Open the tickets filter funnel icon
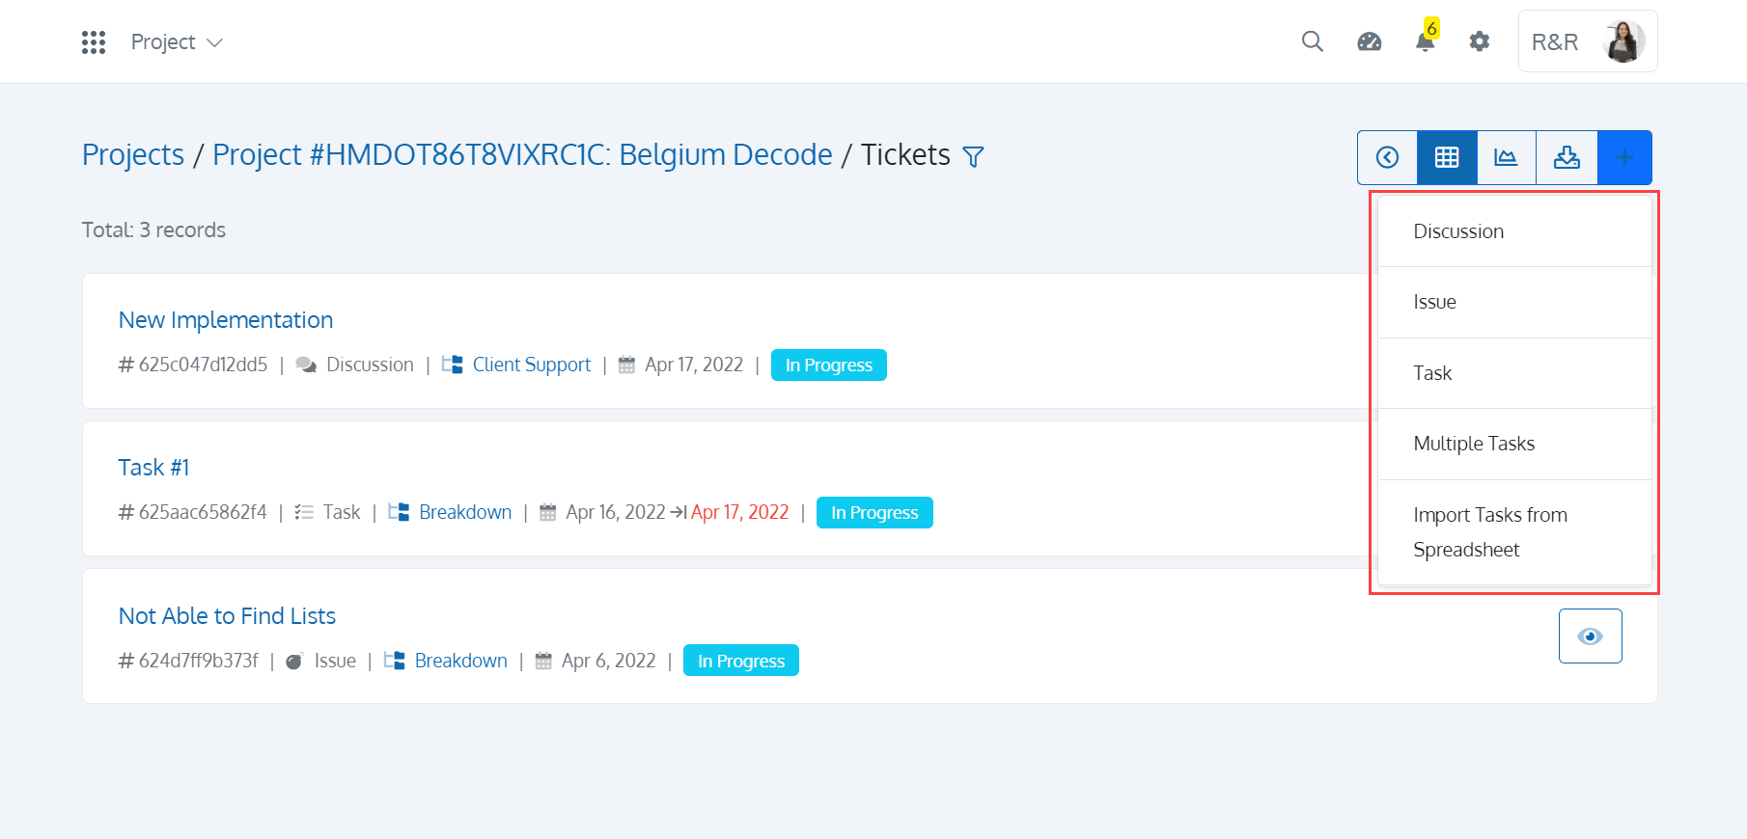The height and width of the screenshot is (839, 1747). [974, 156]
